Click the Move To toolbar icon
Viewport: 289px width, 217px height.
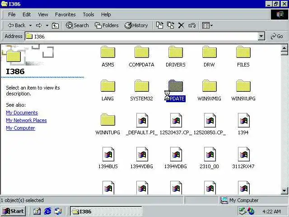click(159, 25)
